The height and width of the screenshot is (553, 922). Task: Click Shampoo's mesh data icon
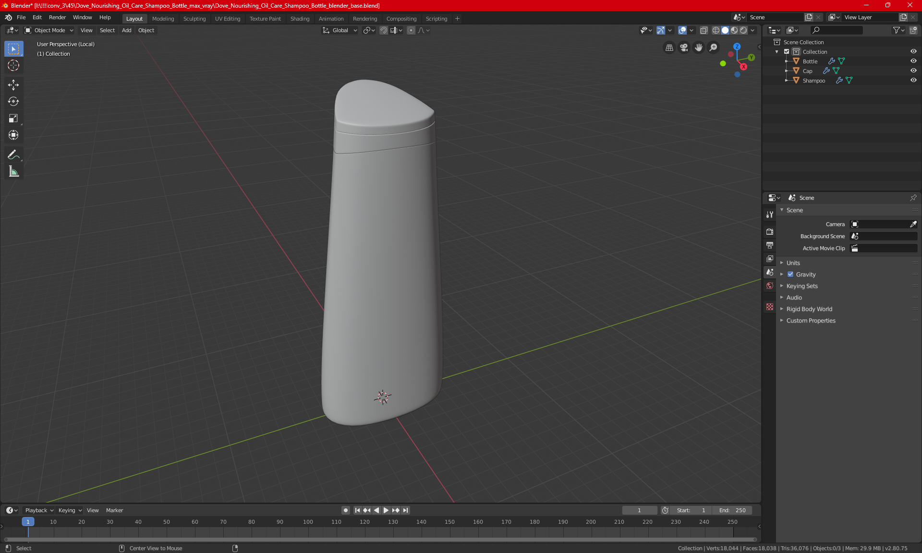coord(849,80)
